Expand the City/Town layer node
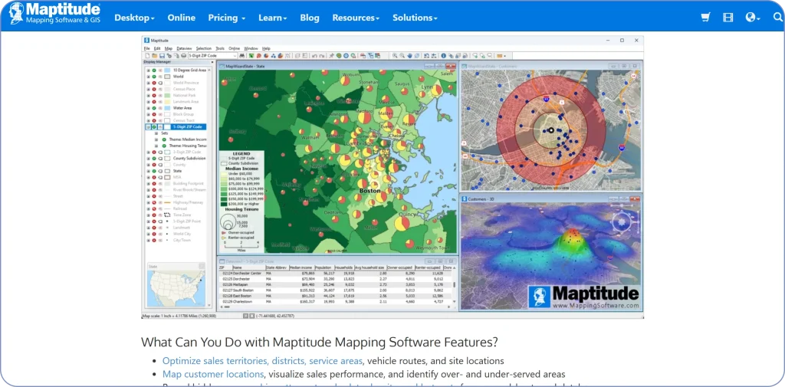This screenshot has width=785, height=387. [x=148, y=240]
